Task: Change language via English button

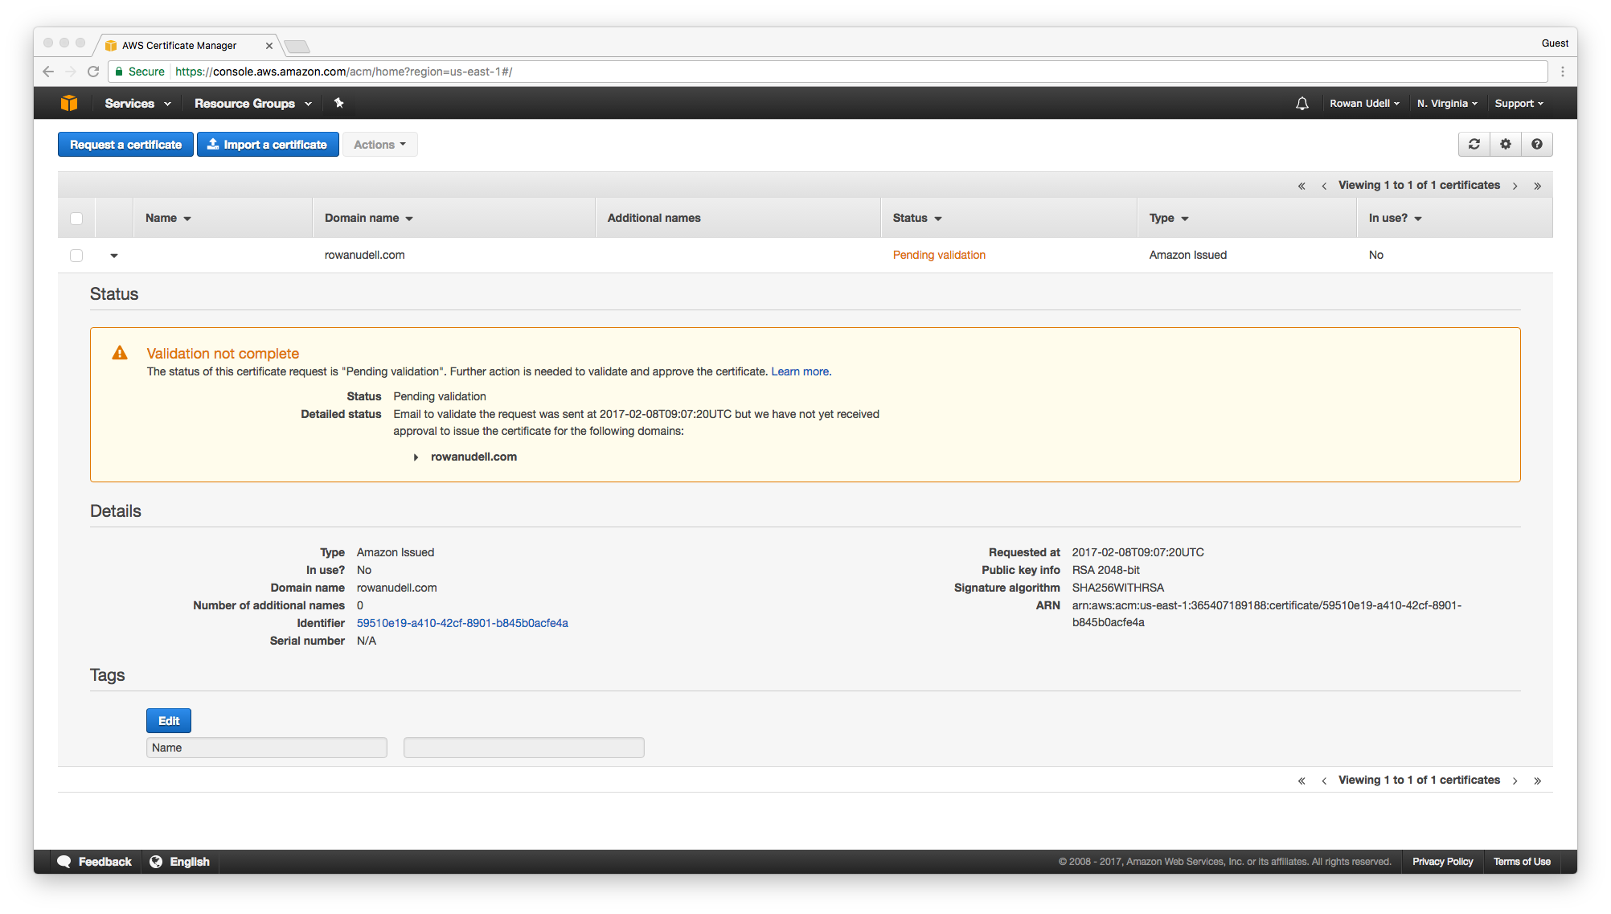Action: 180,862
